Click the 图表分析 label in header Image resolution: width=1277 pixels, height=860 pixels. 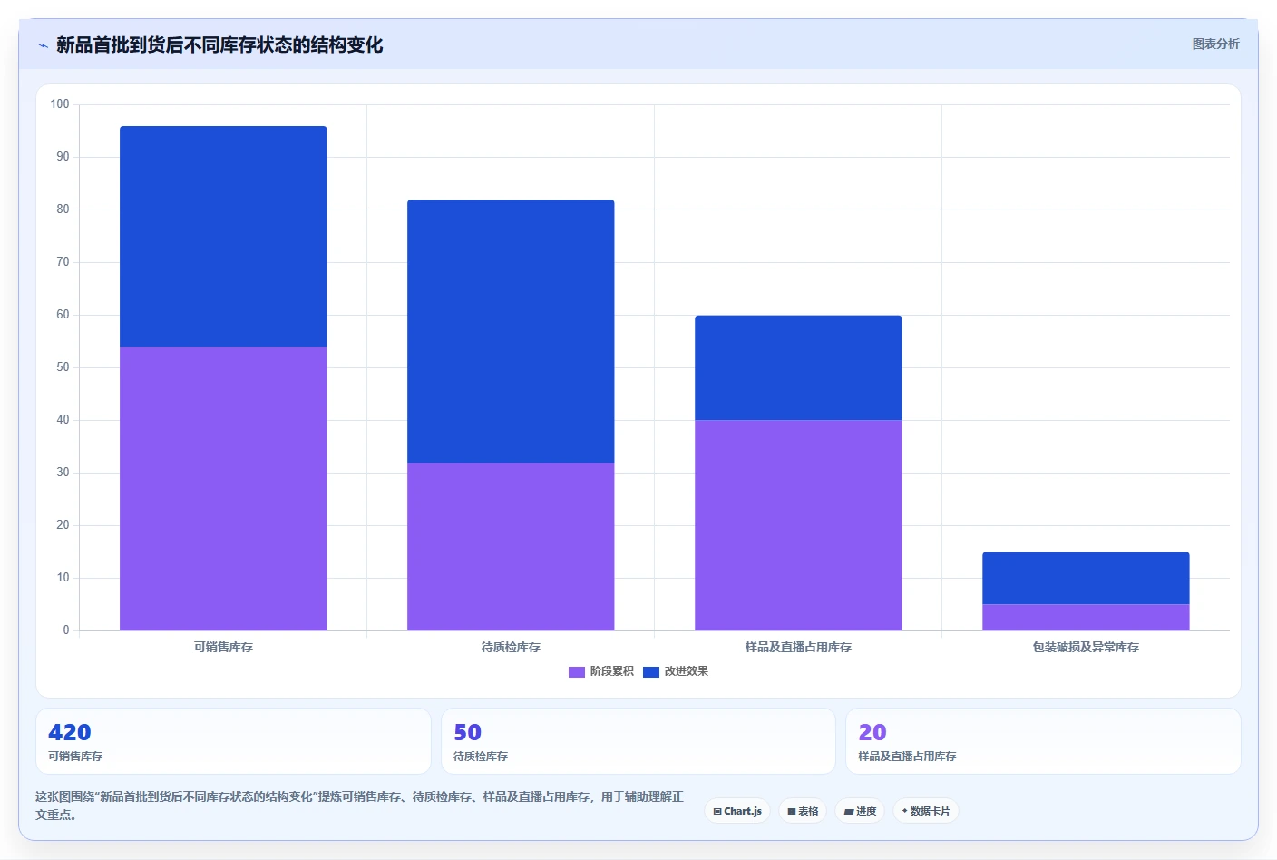tap(1215, 44)
